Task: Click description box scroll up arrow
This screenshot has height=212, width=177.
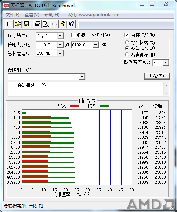Action: (x=166, y=86)
